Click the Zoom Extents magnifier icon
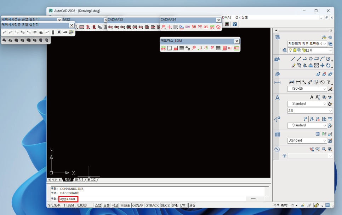The image size is (342, 215). pos(330,149)
